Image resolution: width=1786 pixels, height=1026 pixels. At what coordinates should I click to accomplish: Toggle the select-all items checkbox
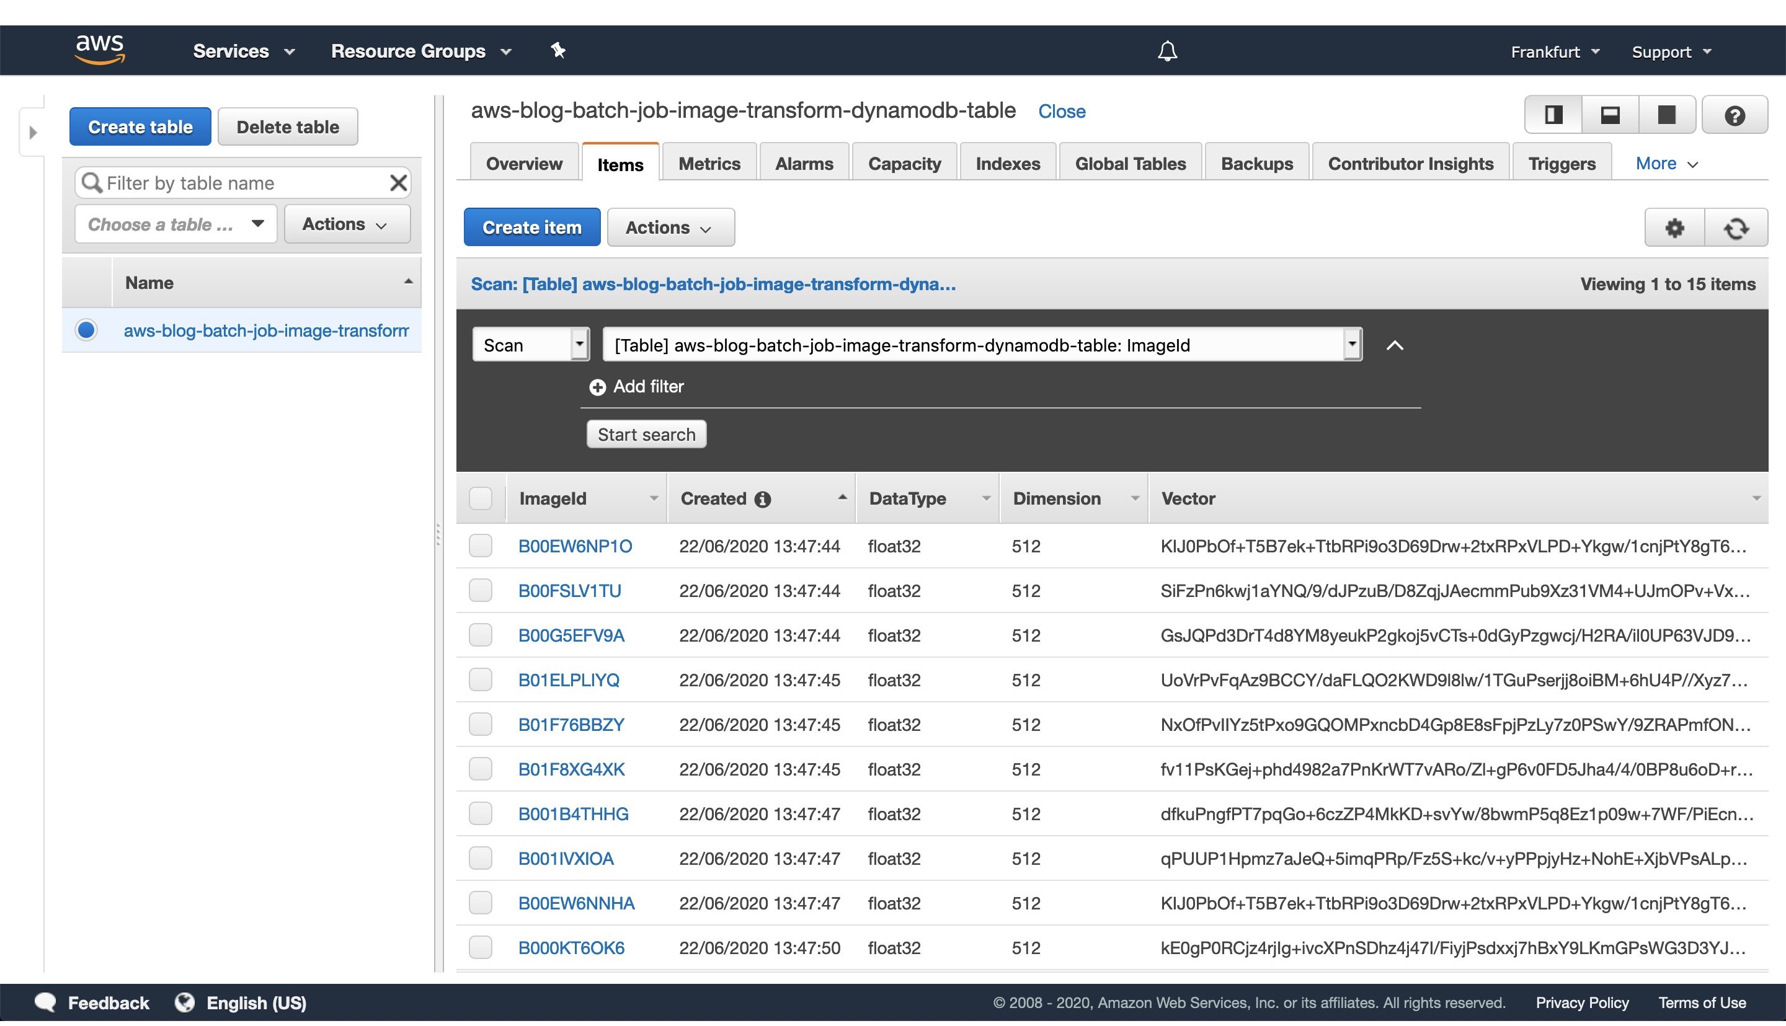coord(480,500)
